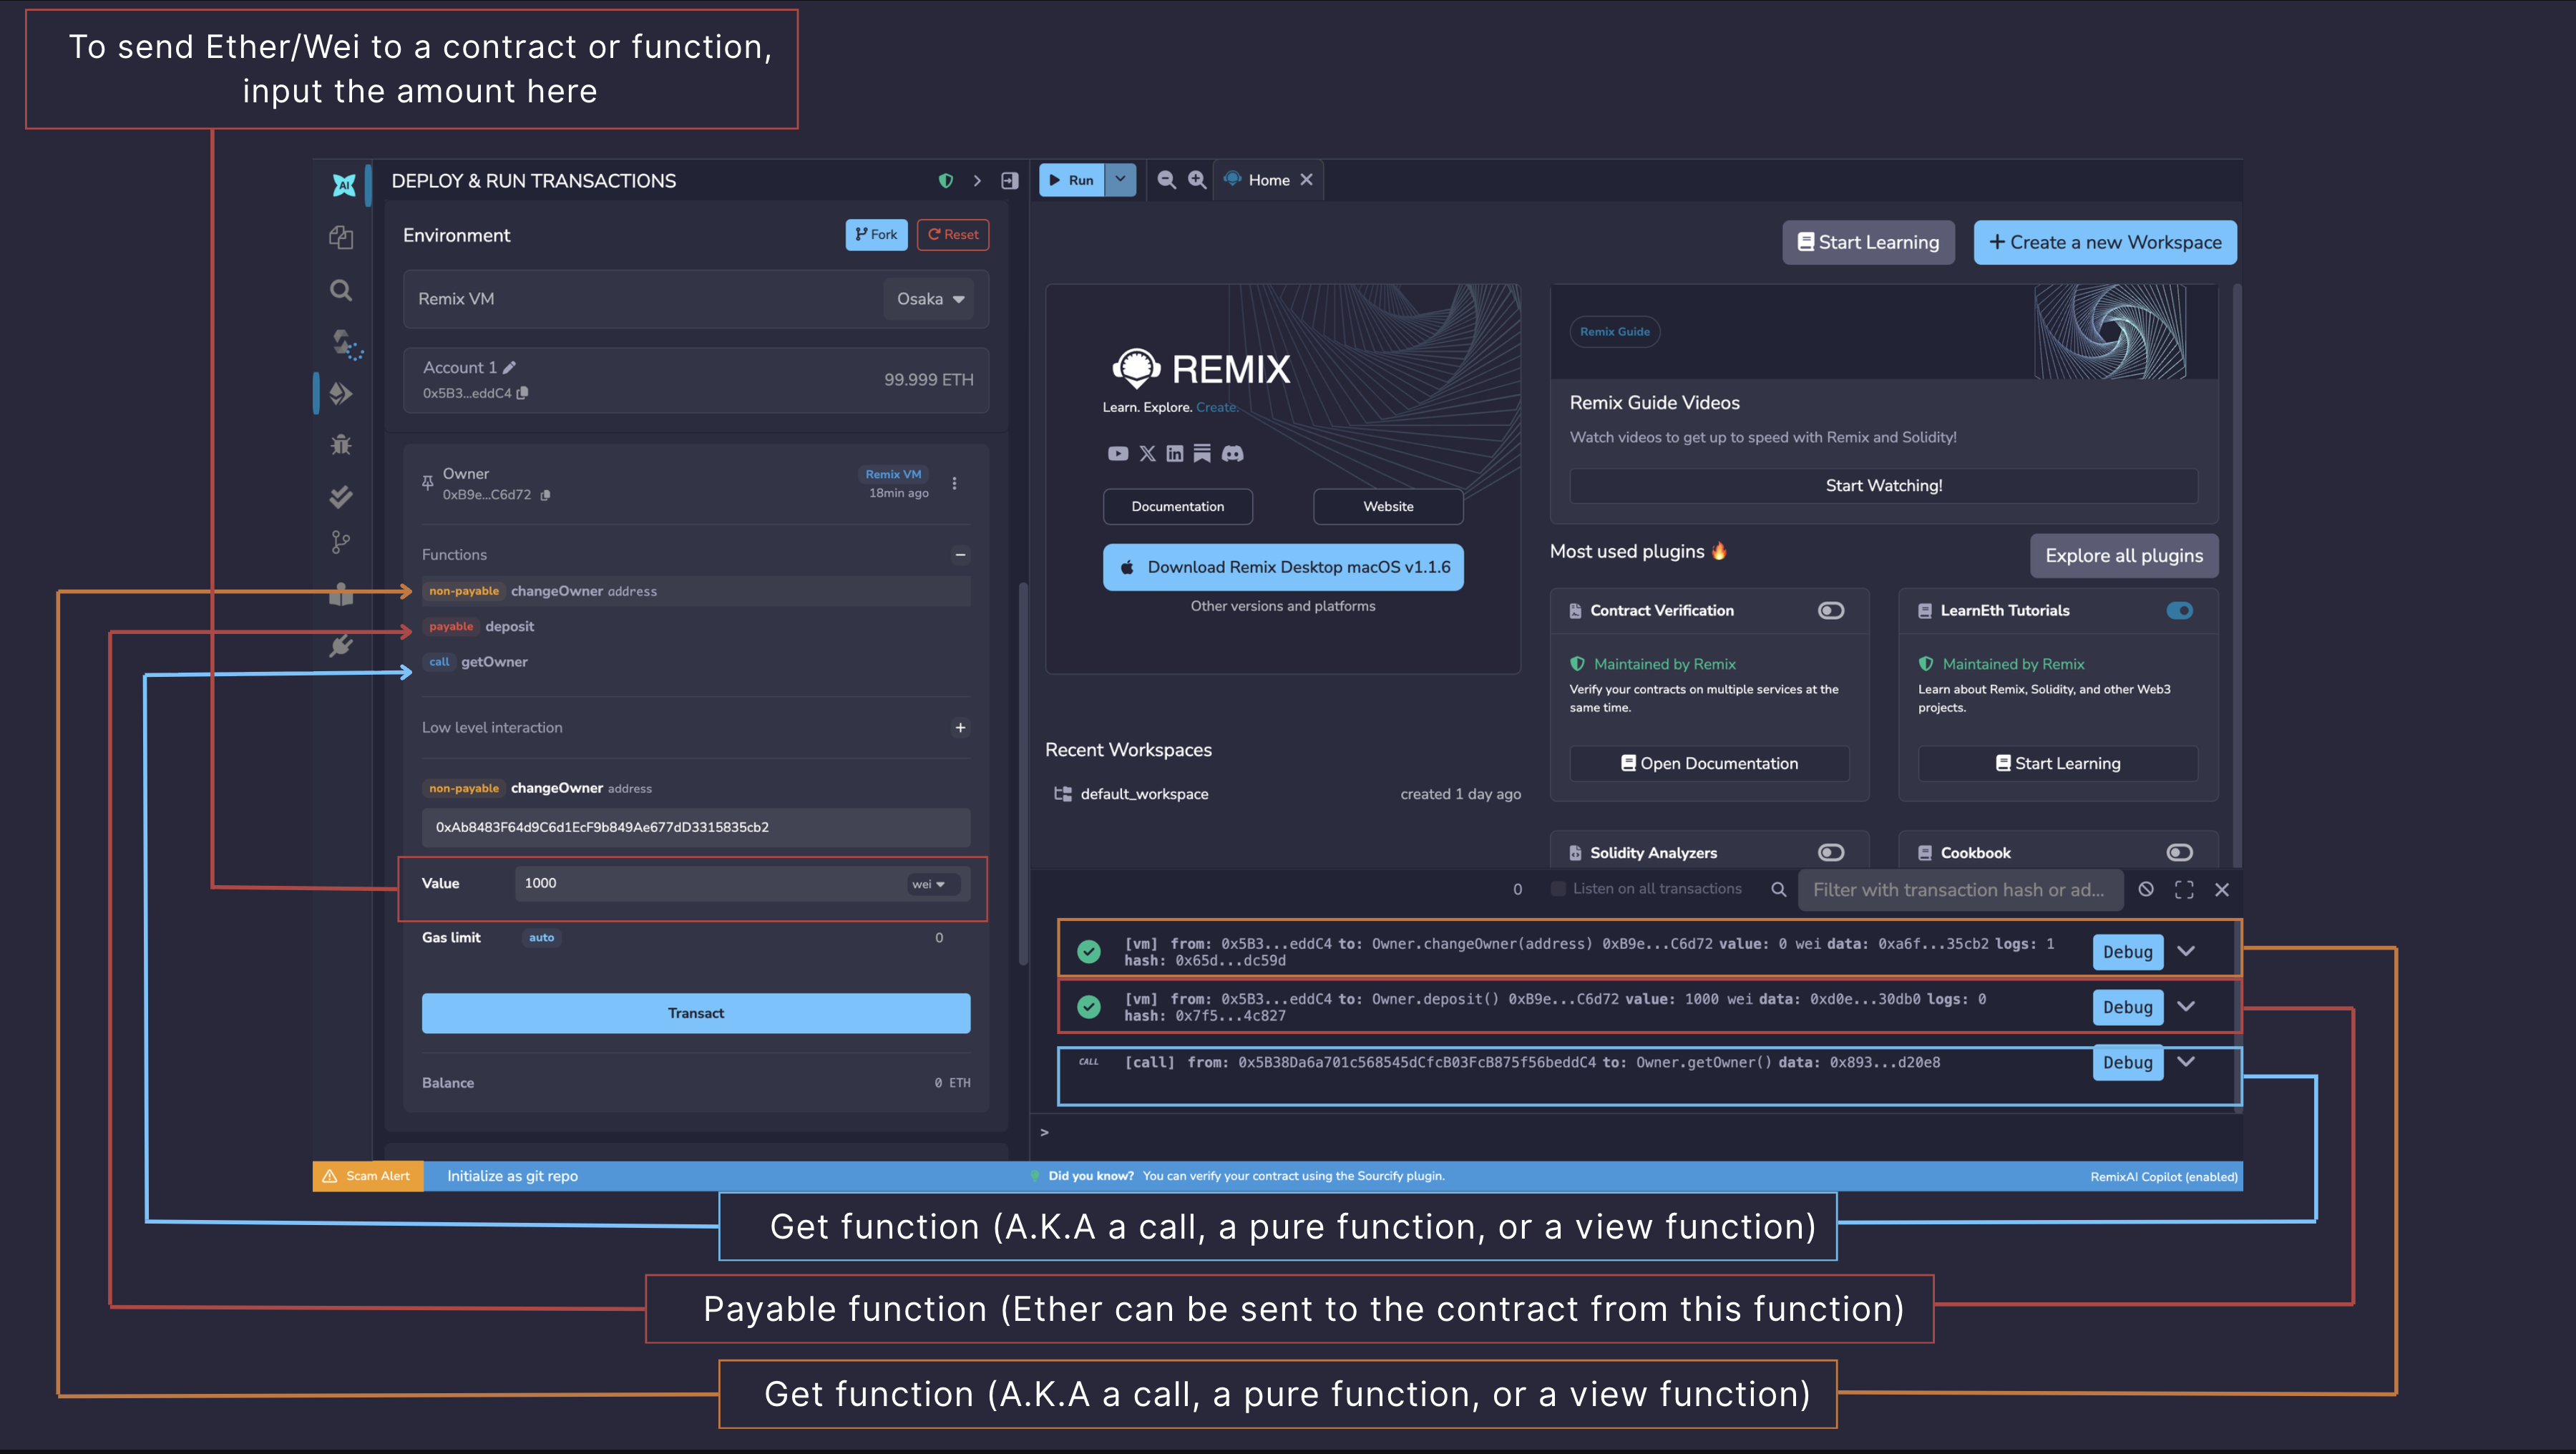Viewport: 2576px width, 1454px height.
Task: Select the payable deposit function row
Action: point(696,627)
